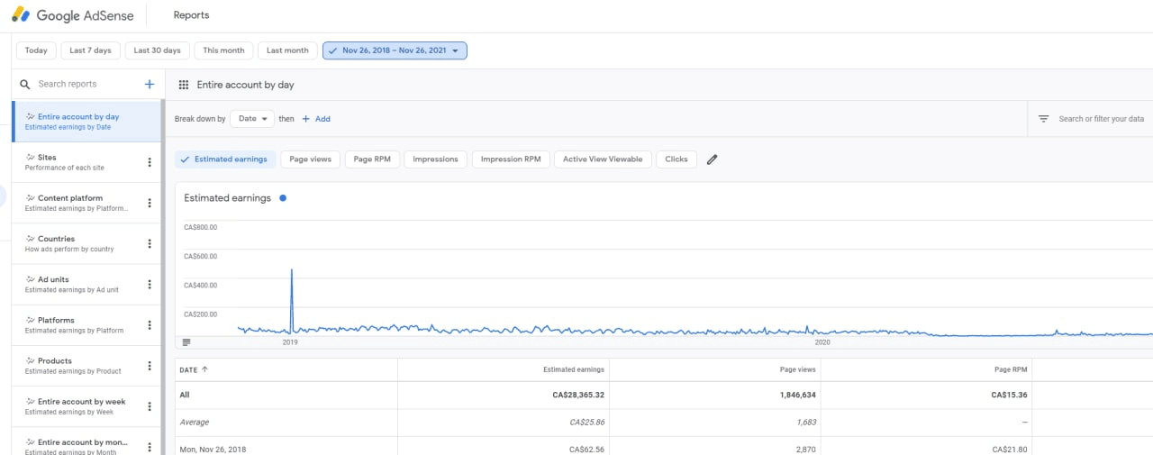Screen dimensions: 1153x455
Task: Click the Search or filter your data field
Action: point(1101,119)
